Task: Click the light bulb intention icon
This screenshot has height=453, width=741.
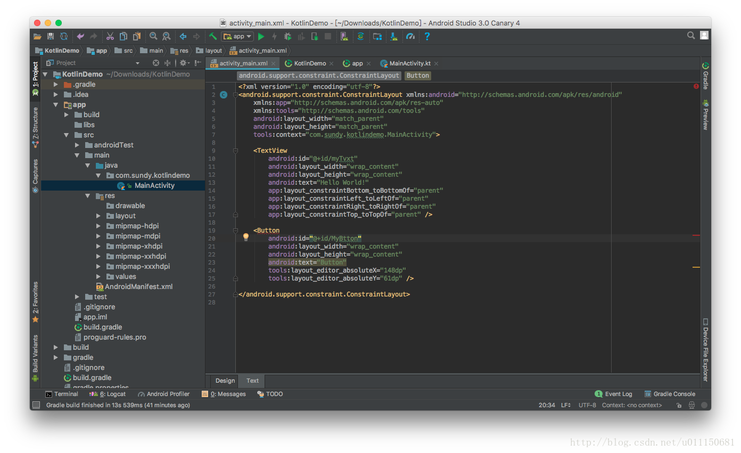Action: click(246, 237)
